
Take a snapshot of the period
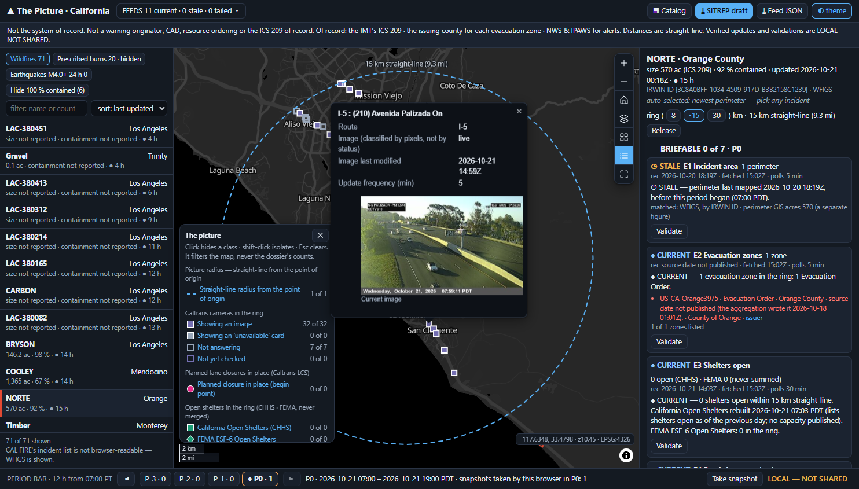[735, 479]
